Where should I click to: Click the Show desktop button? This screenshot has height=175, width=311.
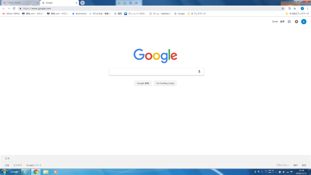pyautogui.click(x=309, y=172)
